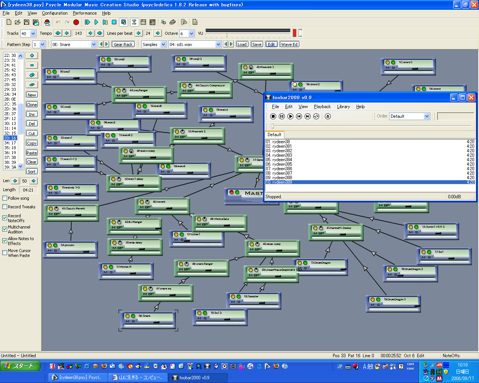Open the Performance menu in Psycle
The image size is (479, 383).
85,13
